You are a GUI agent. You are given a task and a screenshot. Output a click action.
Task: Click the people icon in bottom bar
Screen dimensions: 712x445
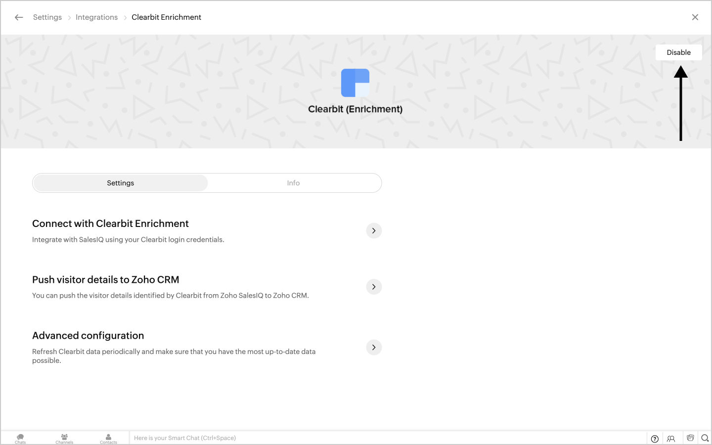(671, 439)
